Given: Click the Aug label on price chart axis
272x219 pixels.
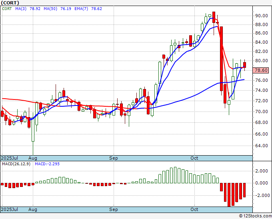Looking at the screenshot, I should (x=33, y=158).
